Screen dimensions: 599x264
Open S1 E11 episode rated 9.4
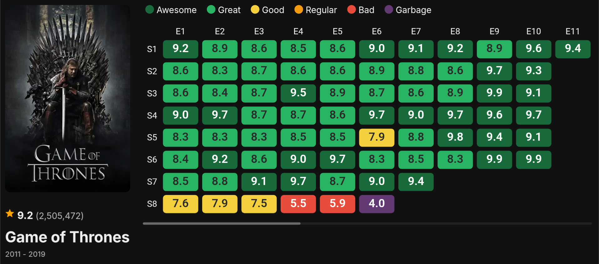point(573,49)
